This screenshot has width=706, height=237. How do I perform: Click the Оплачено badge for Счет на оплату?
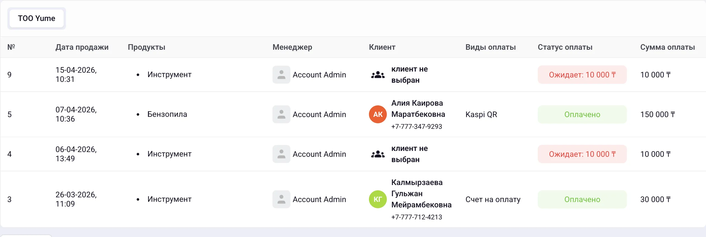tap(582, 199)
